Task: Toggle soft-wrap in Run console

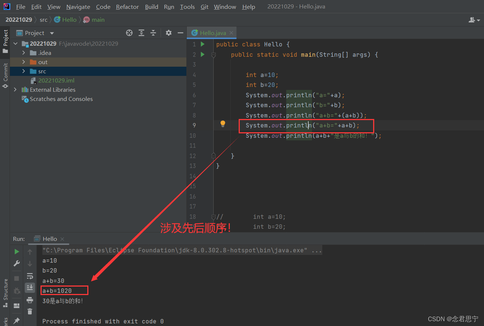Action: [30, 276]
